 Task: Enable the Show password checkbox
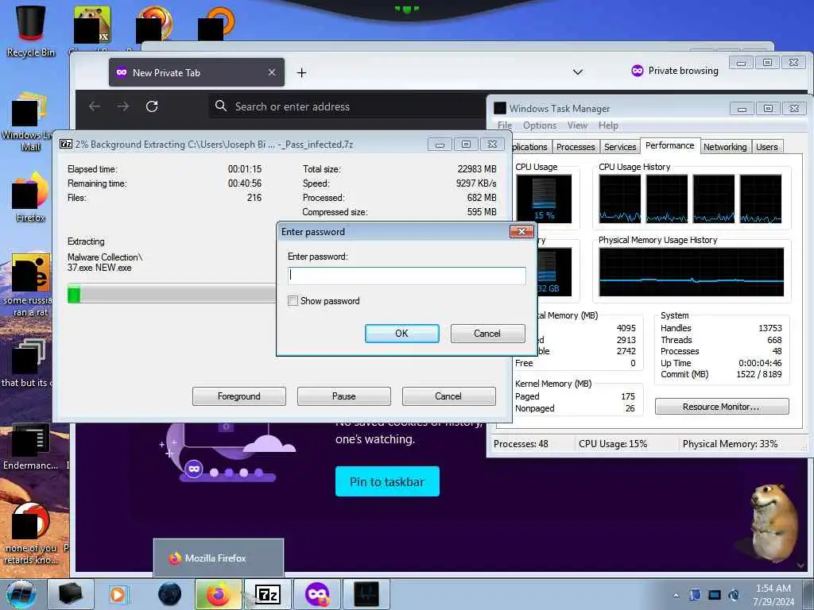pyautogui.click(x=293, y=301)
